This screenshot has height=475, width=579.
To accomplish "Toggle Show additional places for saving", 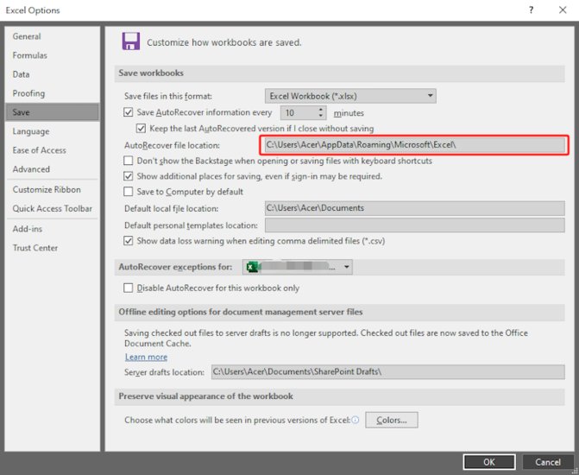I will click(128, 176).
